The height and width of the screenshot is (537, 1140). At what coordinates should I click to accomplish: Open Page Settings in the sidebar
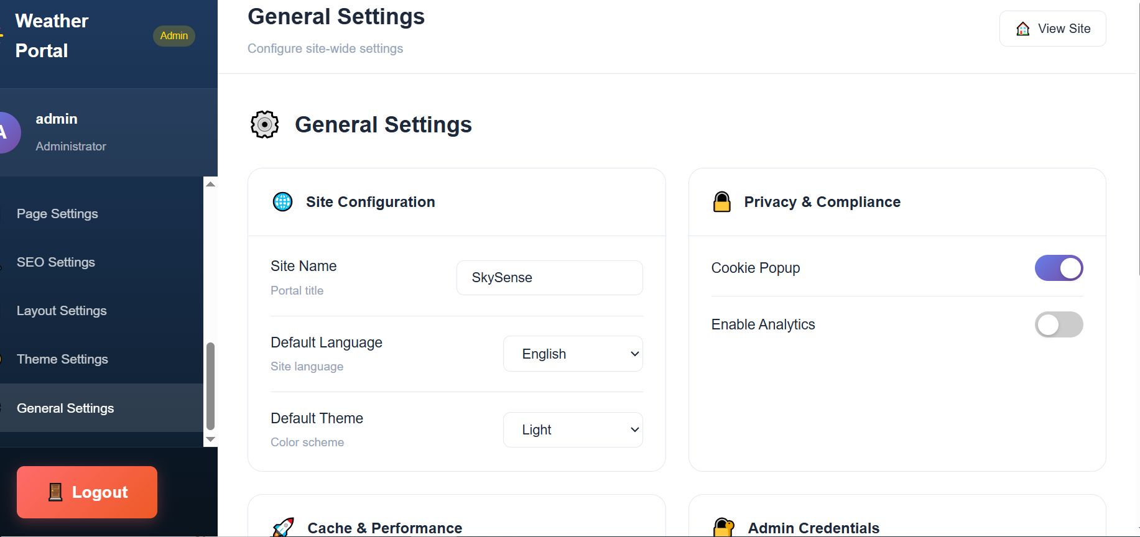(x=57, y=214)
